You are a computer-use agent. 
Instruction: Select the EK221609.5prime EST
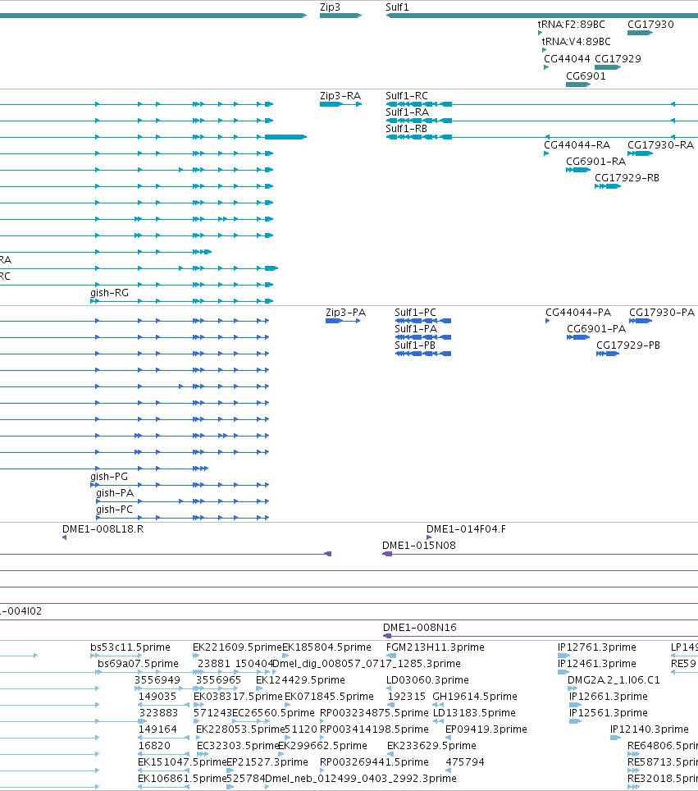196,656
